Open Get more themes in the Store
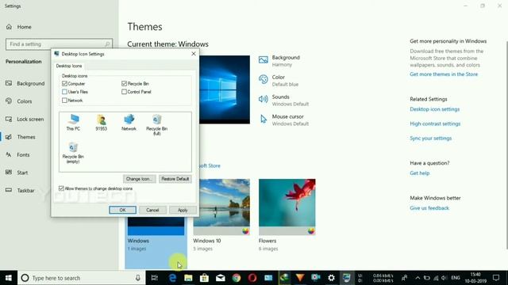The image size is (508, 285). point(444,74)
